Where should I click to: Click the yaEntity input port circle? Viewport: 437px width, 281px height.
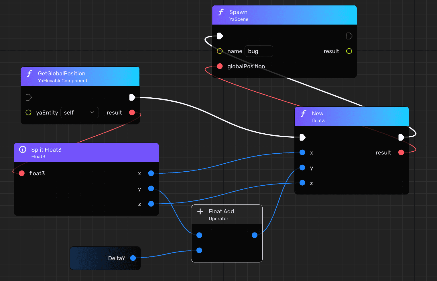coord(28,113)
